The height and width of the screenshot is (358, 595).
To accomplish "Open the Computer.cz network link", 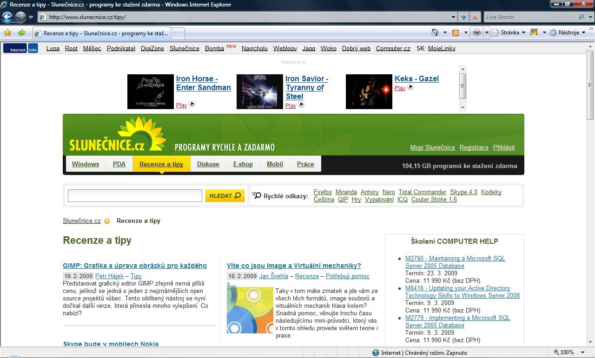I will 393,48.
